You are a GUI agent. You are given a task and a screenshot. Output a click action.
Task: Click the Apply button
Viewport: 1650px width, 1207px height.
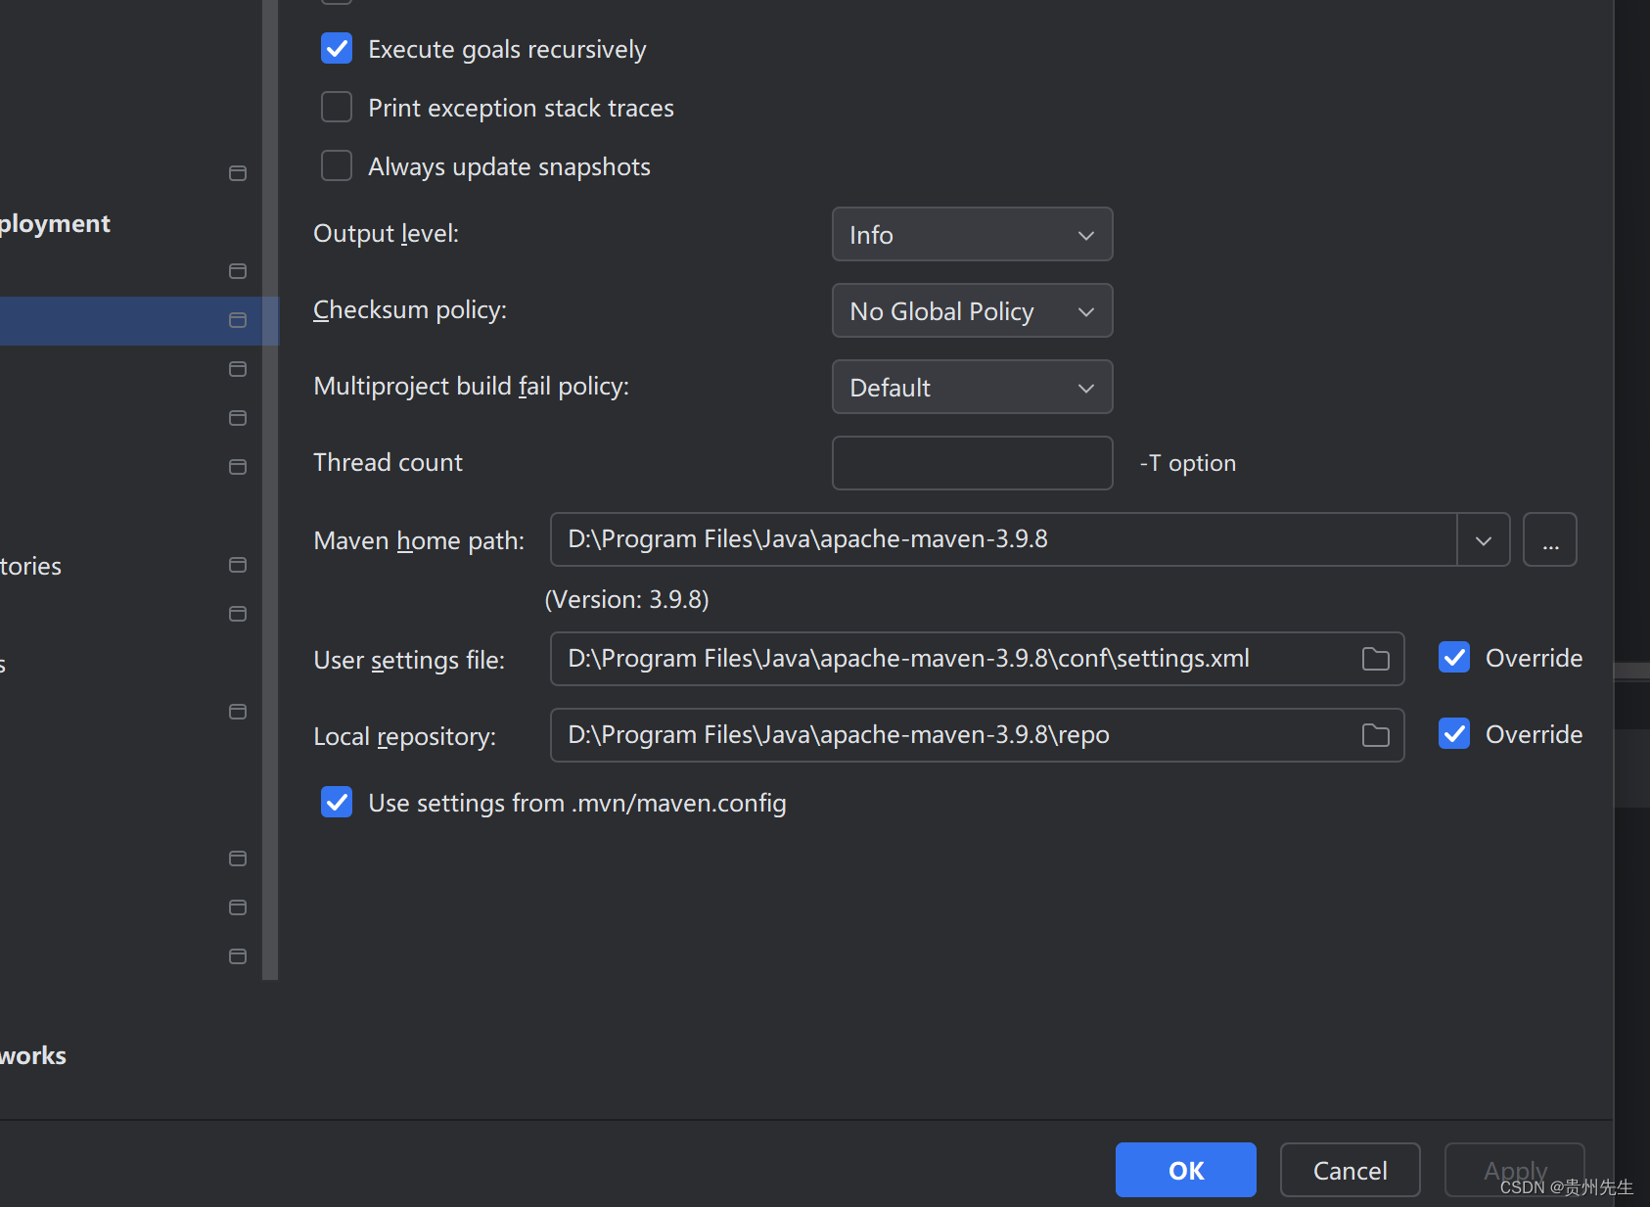(x=1515, y=1170)
